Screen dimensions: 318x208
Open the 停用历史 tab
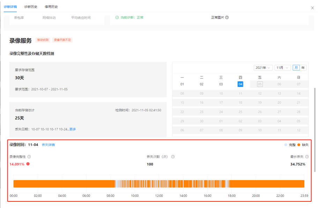pyautogui.click(x=51, y=7)
